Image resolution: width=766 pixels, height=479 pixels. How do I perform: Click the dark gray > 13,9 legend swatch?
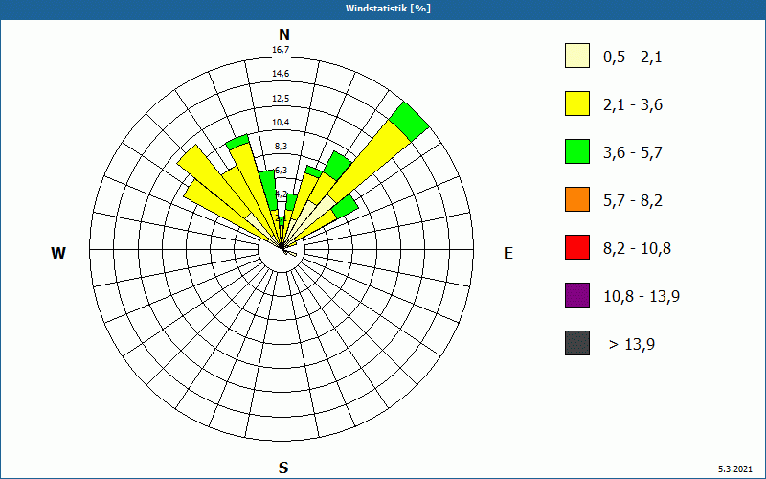pos(577,343)
